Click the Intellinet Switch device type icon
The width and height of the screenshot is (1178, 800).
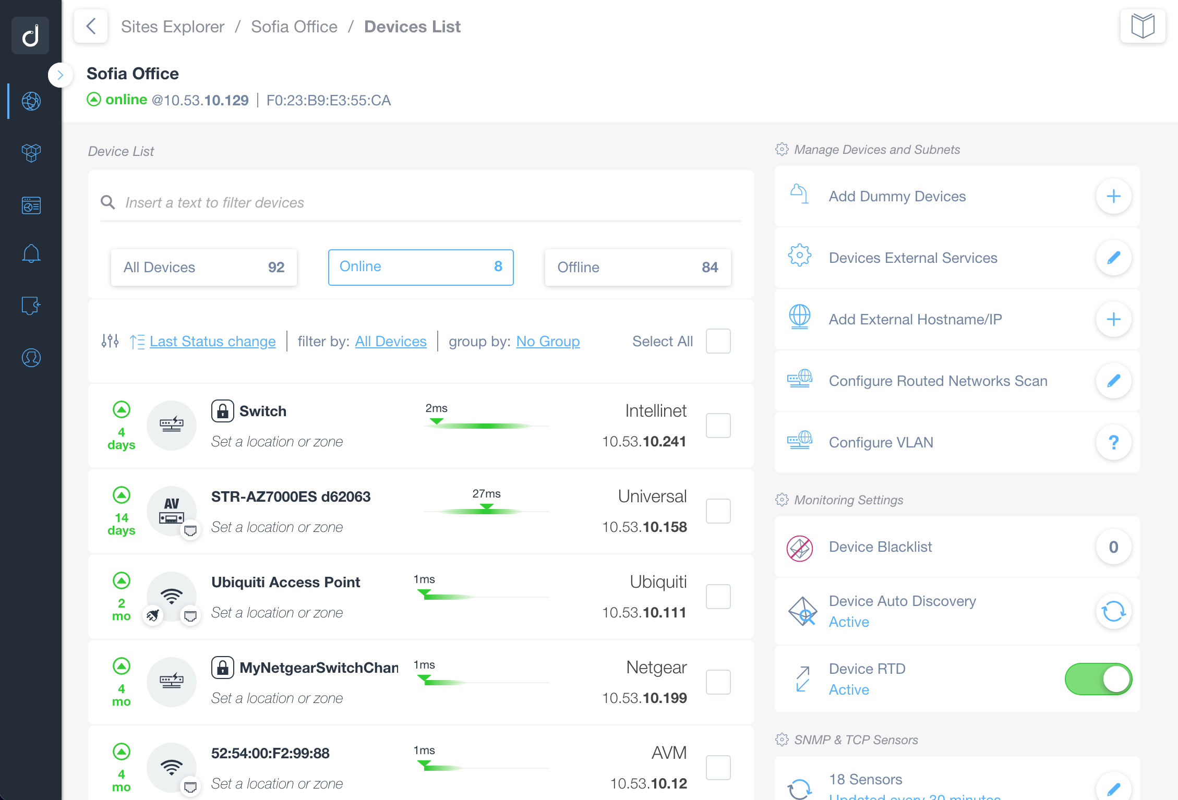tap(172, 426)
